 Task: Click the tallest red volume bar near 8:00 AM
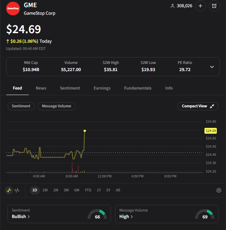coord(72,167)
